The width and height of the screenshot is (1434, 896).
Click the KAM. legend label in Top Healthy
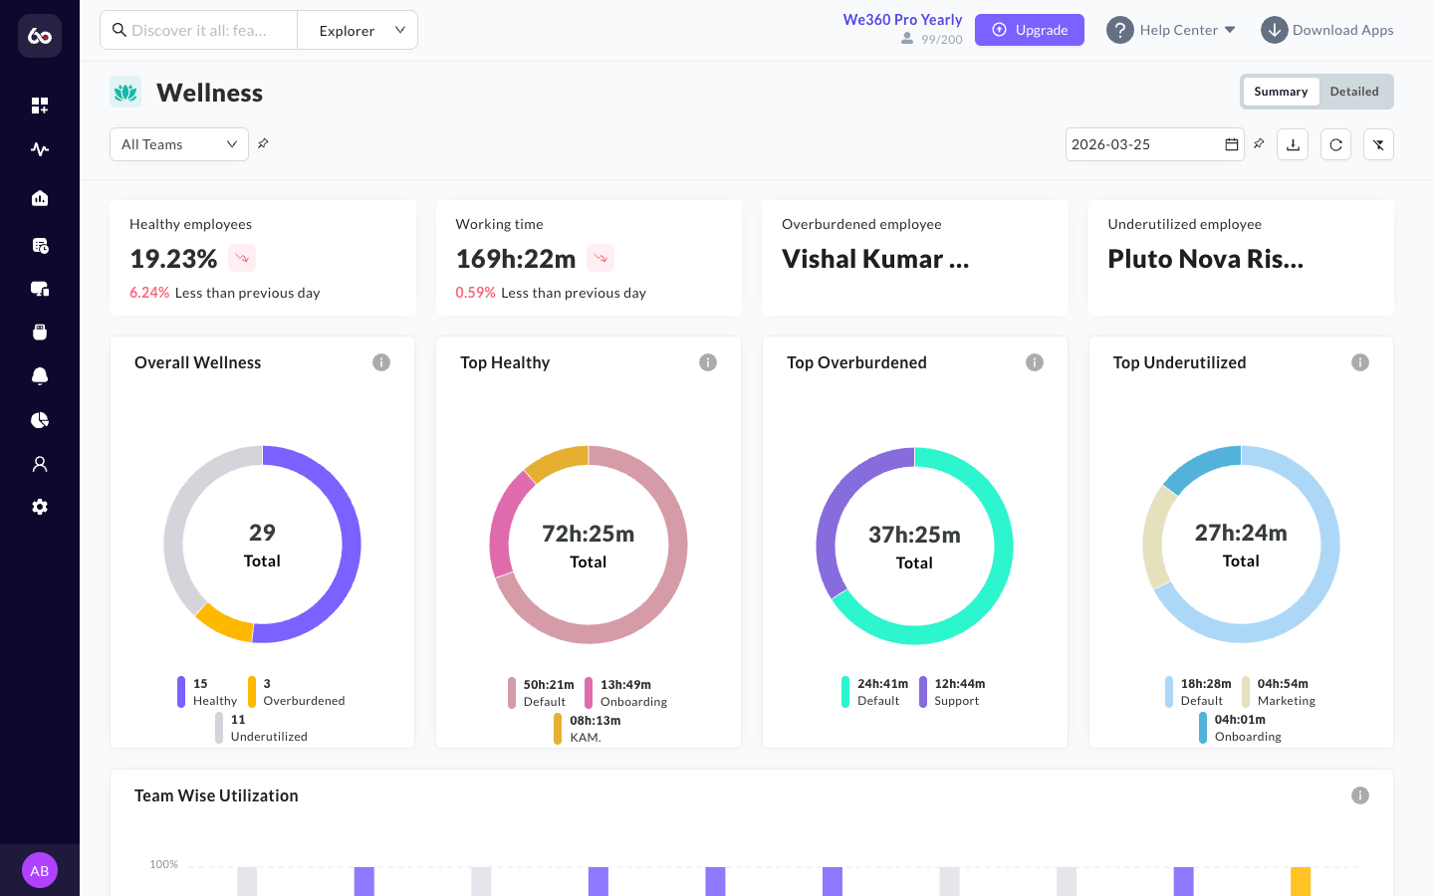[x=586, y=738]
